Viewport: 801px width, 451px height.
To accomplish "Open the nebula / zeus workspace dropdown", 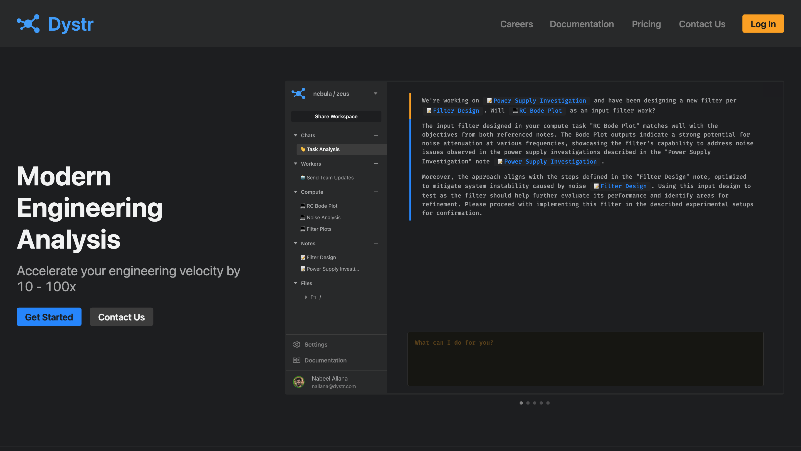I will [x=375, y=93].
